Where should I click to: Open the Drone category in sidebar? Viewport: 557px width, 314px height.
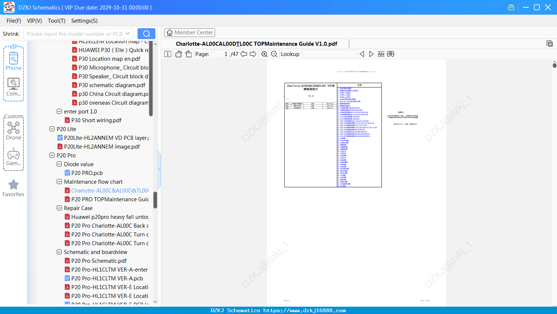(14, 131)
